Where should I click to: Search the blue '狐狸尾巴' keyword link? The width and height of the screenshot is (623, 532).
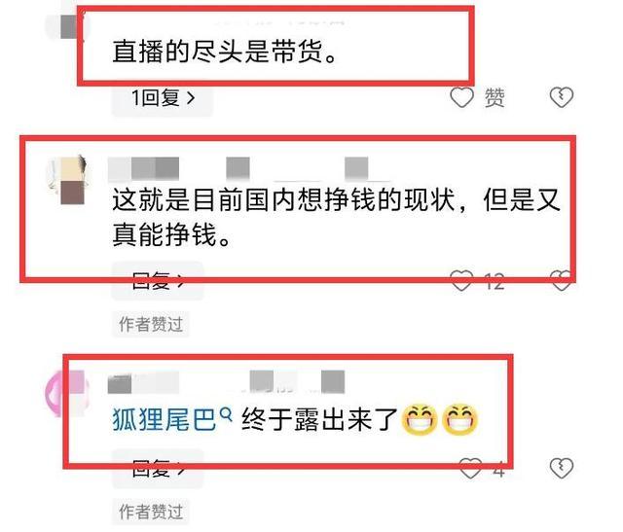click(x=165, y=419)
